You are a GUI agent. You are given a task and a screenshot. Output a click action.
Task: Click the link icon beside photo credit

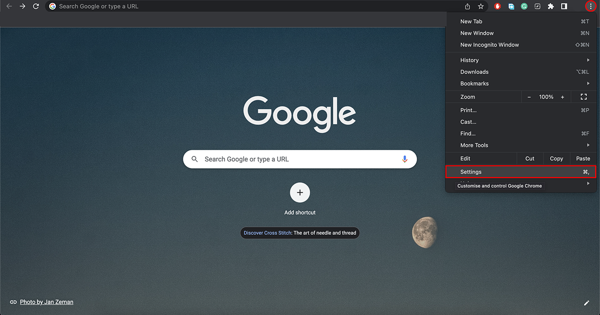tap(13, 302)
